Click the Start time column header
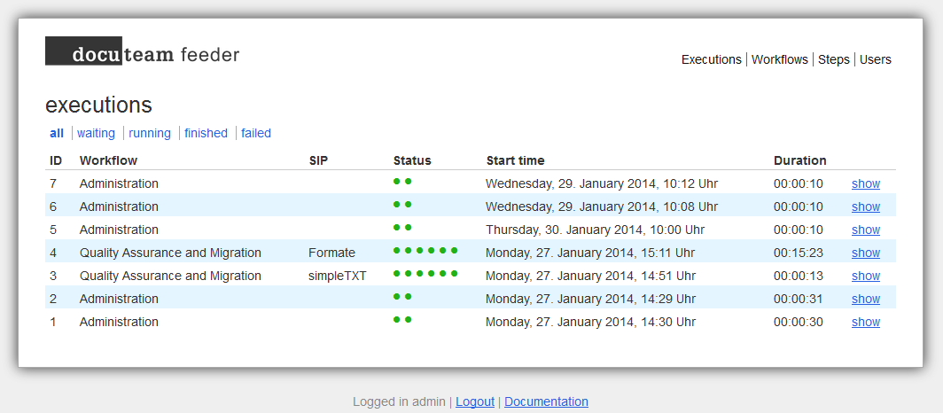The image size is (943, 413). [516, 160]
